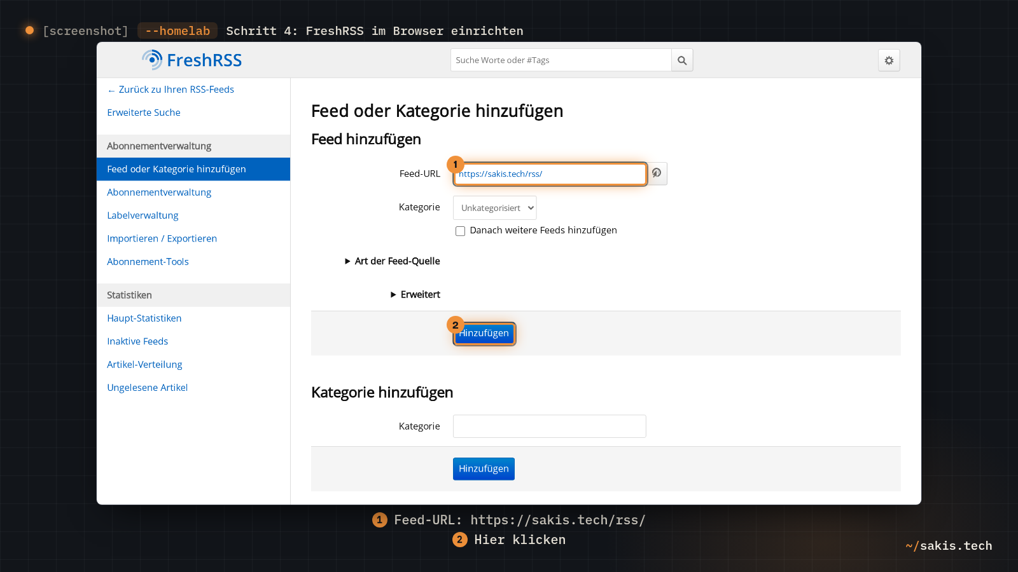1018x572 pixels.
Task: Expand 'Art der Feed-Quelle' section
Action: pos(392,261)
